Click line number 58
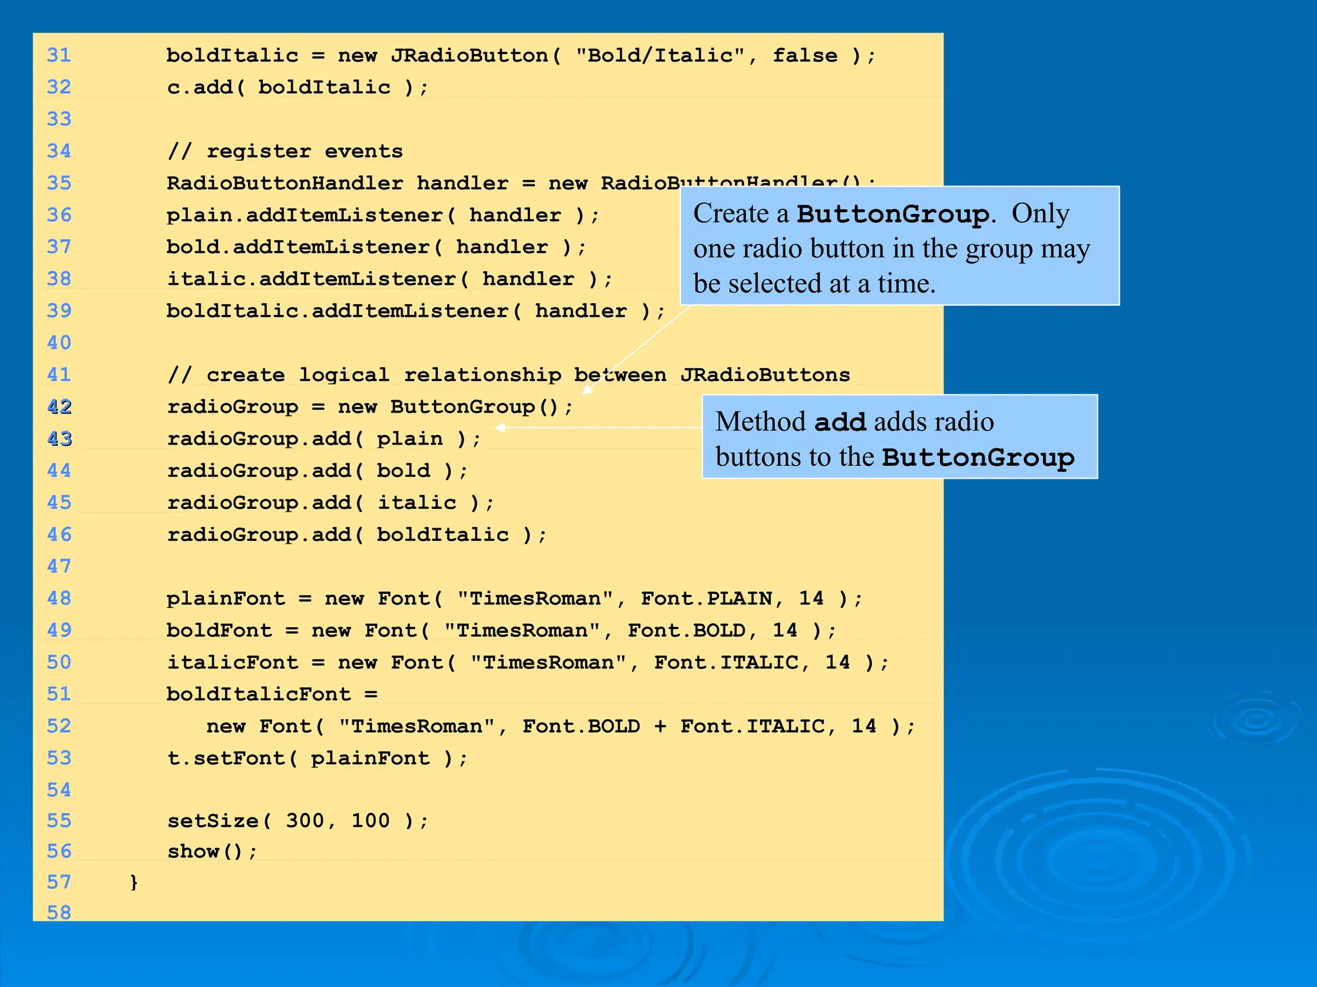The width and height of the screenshot is (1317, 987). click(59, 912)
